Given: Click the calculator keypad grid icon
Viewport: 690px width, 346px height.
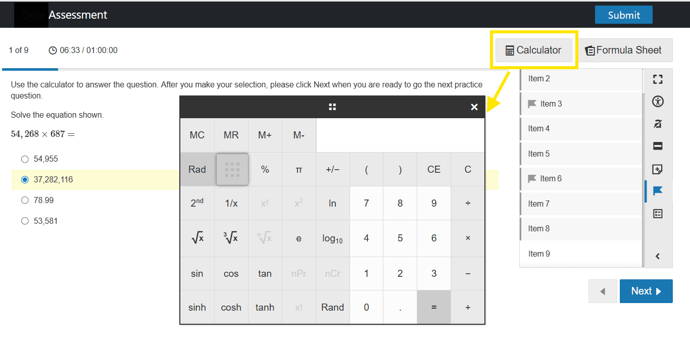Looking at the screenshot, I should click(232, 169).
